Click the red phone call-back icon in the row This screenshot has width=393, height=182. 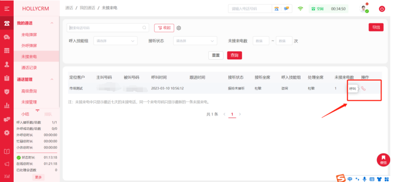tap(363, 88)
